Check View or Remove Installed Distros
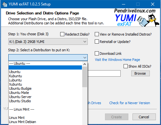Image resolution: width=161 pixels, height=125 pixels. click(97, 34)
